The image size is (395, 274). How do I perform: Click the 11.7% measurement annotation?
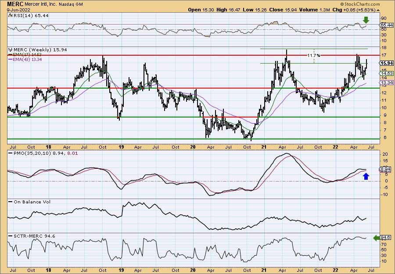point(314,55)
